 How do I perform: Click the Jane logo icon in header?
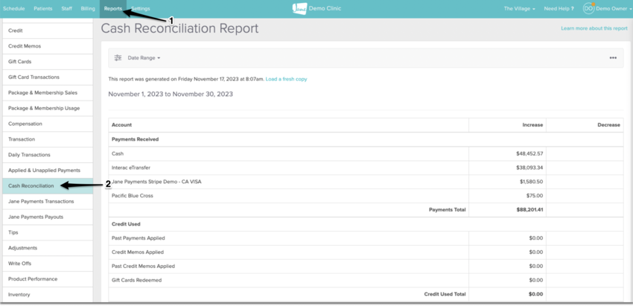pyautogui.click(x=299, y=8)
